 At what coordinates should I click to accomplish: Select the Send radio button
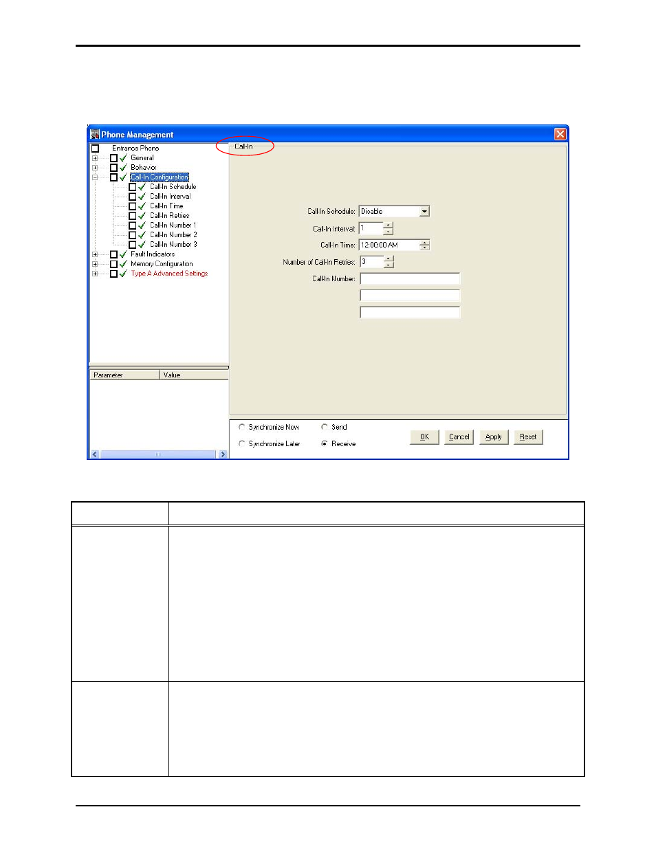click(325, 427)
